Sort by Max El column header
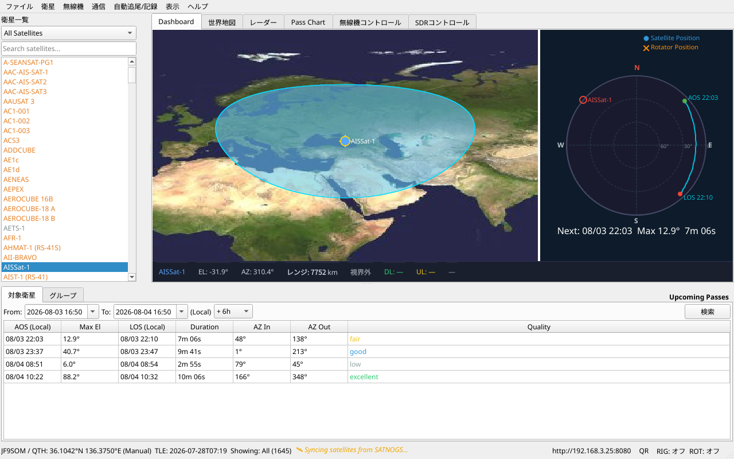Image resolution: width=734 pixels, height=459 pixels. [90, 326]
